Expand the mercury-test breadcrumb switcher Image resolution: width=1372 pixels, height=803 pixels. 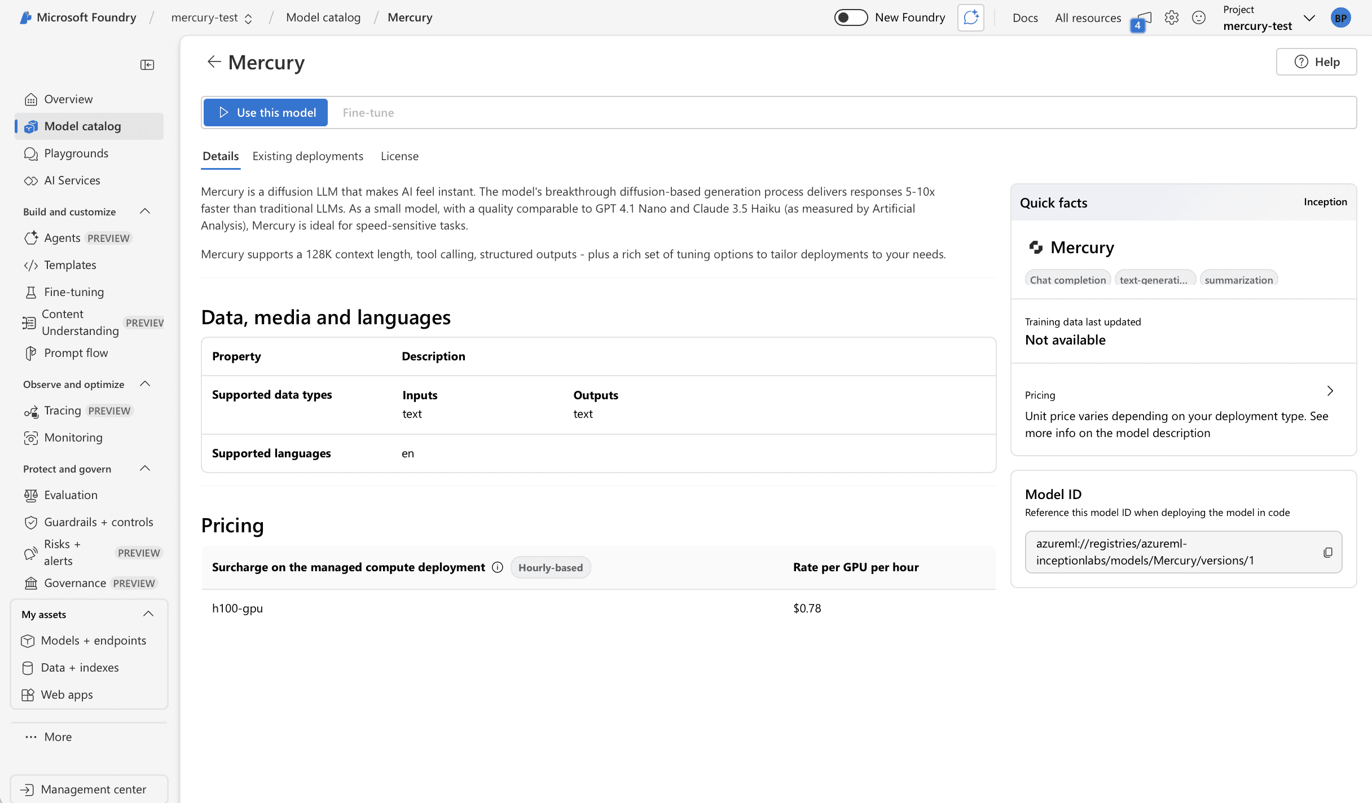pyautogui.click(x=248, y=19)
